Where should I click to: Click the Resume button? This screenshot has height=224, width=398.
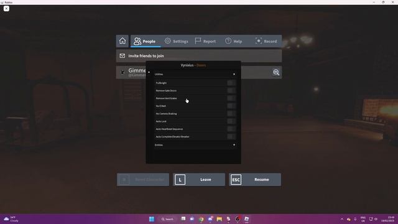click(255, 180)
